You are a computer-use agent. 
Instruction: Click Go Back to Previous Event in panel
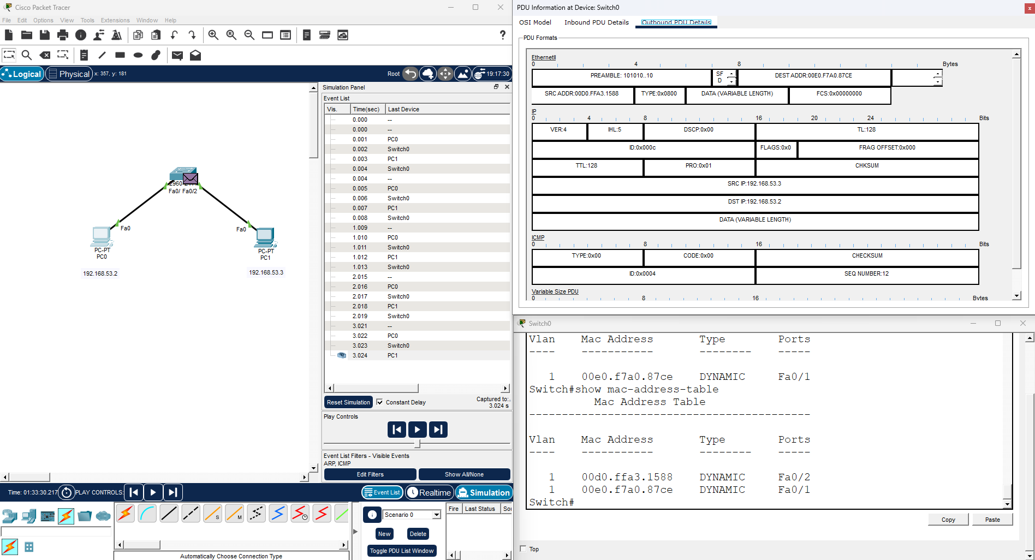[397, 430]
